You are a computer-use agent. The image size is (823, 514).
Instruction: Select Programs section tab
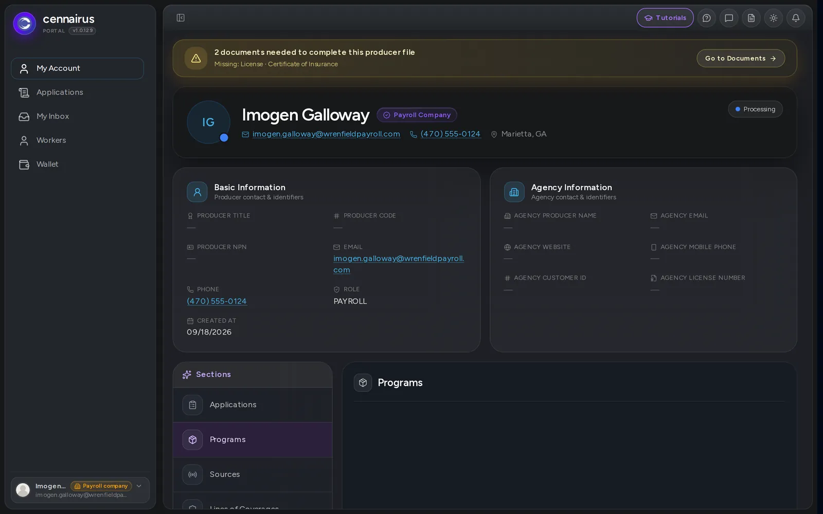pyautogui.click(x=253, y=440)
